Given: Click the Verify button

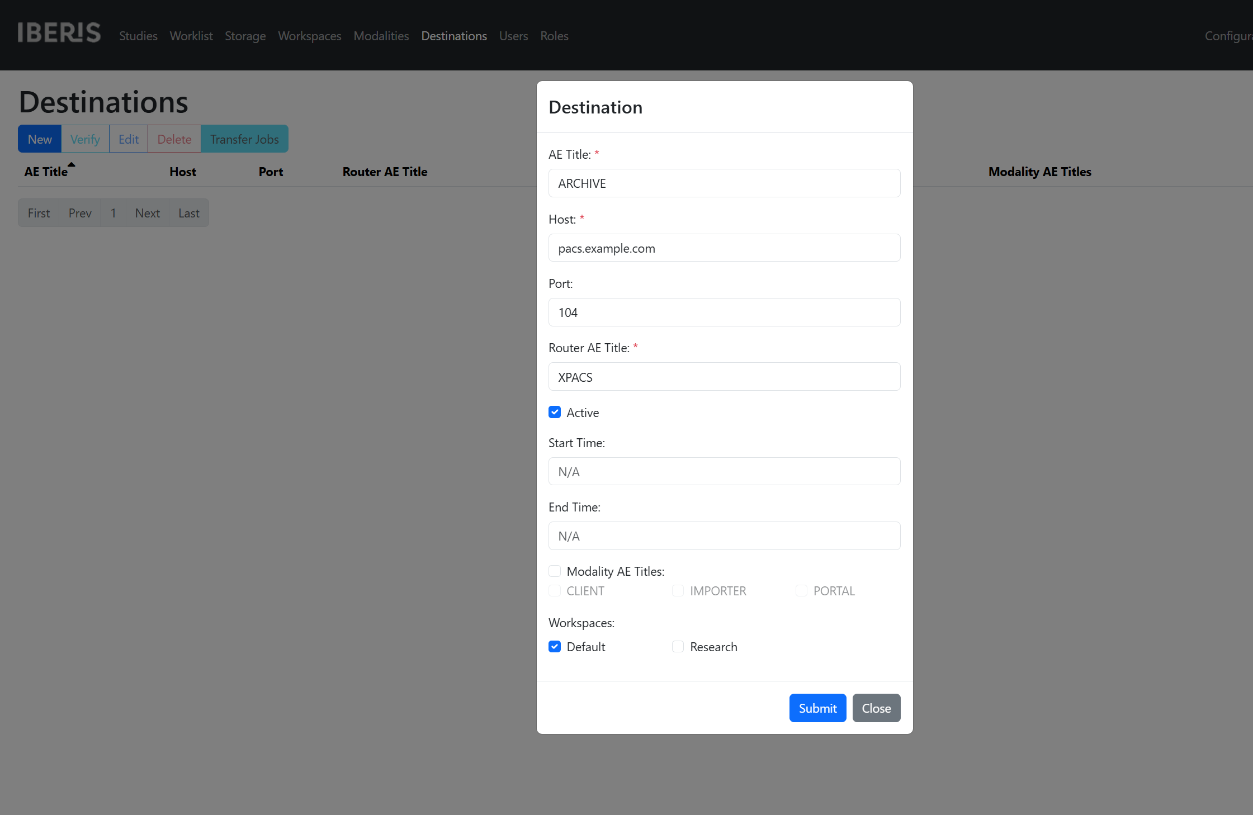Looking at the screenshot, I should (85, 139).
